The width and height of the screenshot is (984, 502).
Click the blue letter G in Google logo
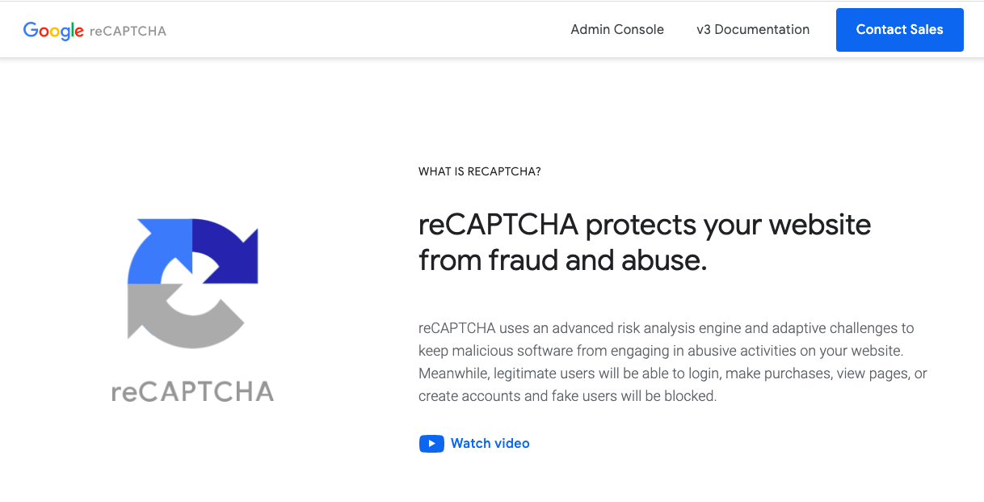[x=31, y=30]
